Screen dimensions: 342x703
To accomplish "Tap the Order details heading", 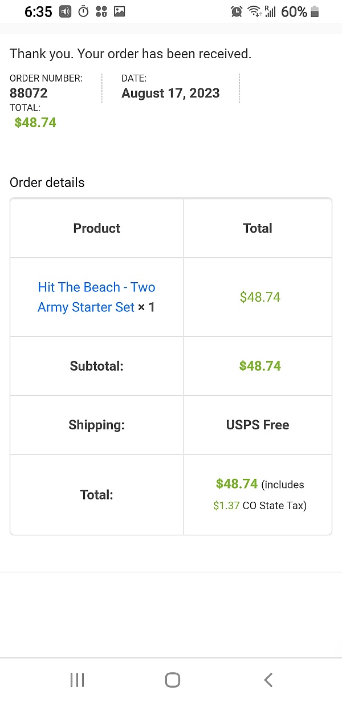I will (47, 182).
